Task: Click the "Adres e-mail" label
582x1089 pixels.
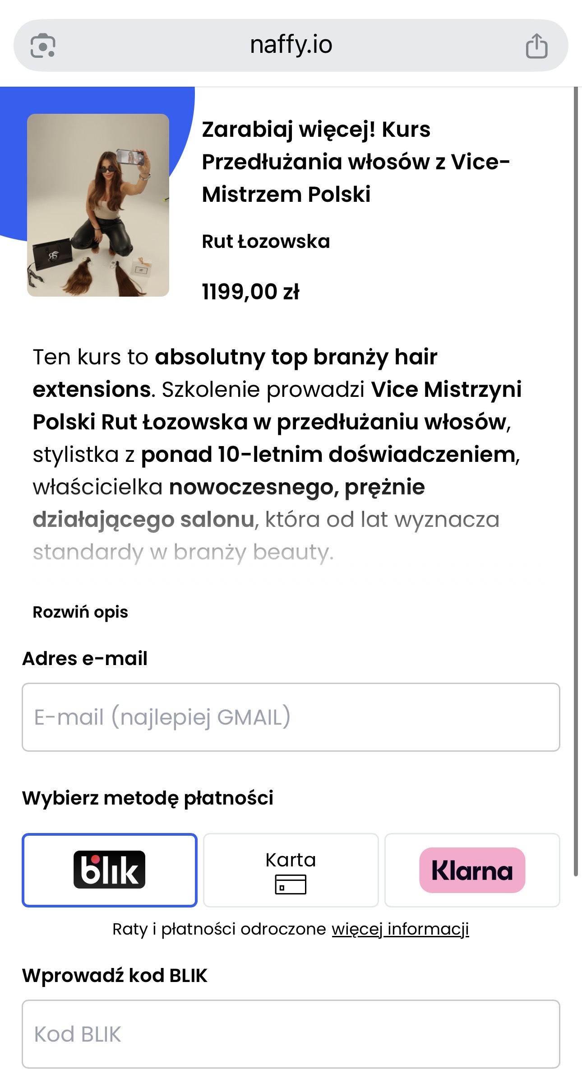Action: tap(85, 658)
